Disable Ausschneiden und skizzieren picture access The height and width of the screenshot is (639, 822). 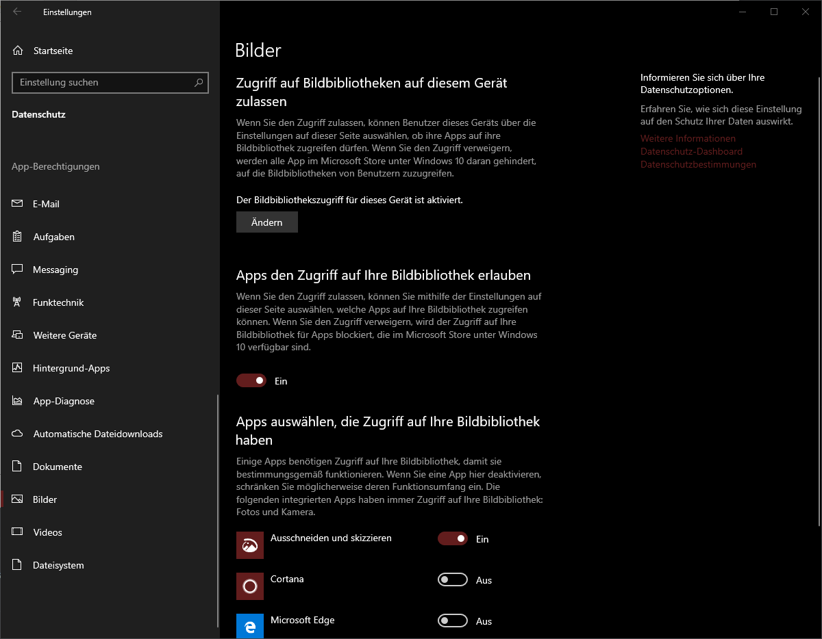[453, 538]
